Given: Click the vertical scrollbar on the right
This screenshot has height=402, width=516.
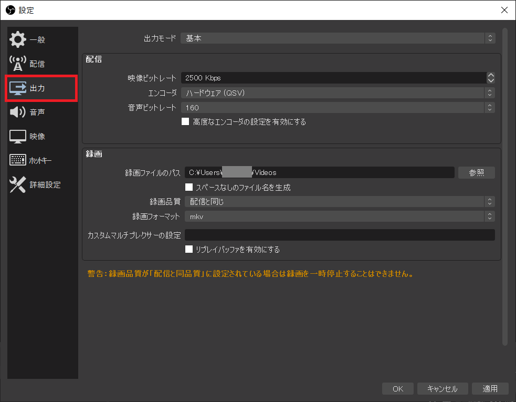Looking at the screenshot, I should tap(505, 187).
